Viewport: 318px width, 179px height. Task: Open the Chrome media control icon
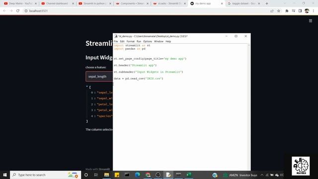(x=294, y=11)
